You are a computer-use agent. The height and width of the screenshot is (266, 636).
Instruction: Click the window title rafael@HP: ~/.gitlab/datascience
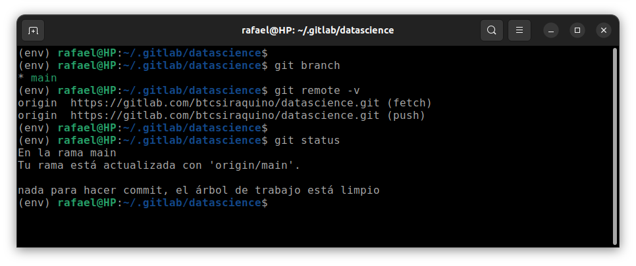point(317,30)
